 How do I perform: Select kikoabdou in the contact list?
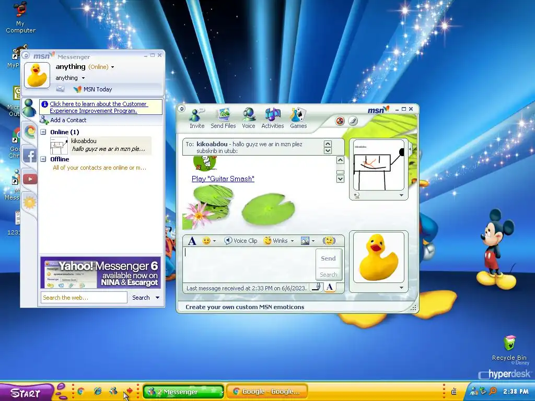pos(101,145)
